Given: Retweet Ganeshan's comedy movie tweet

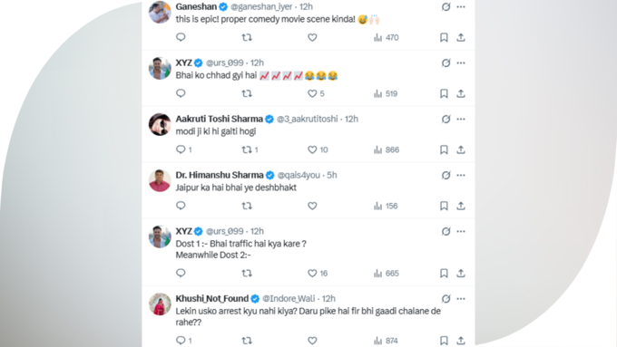Looking at the screenshot, I should 247,37.
